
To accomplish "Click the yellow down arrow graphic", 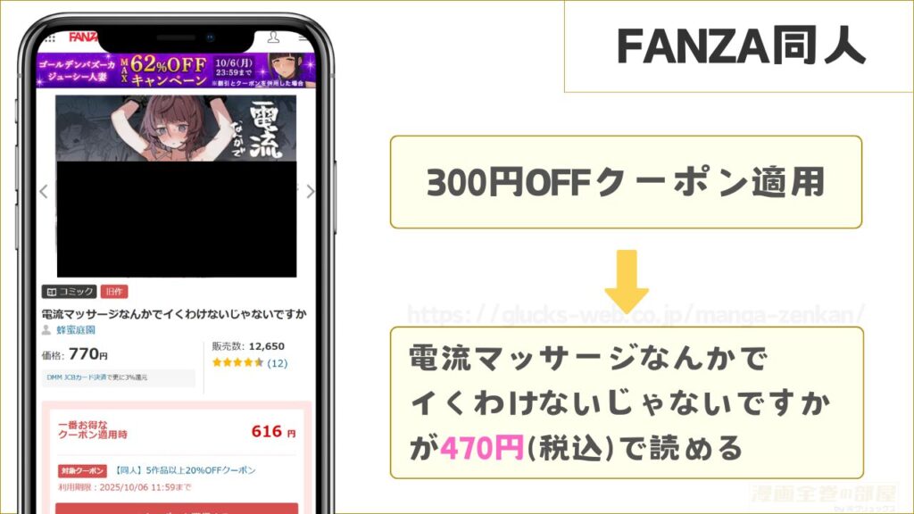I will click(627, 281).
